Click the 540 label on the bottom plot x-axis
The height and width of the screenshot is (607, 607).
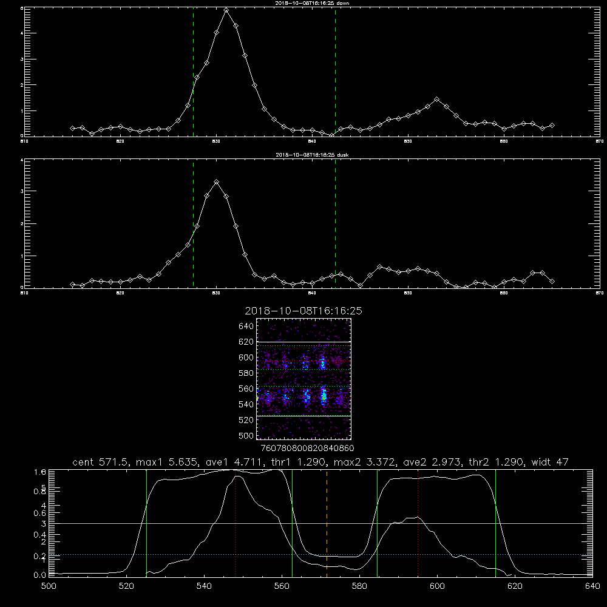click(204, 586)
